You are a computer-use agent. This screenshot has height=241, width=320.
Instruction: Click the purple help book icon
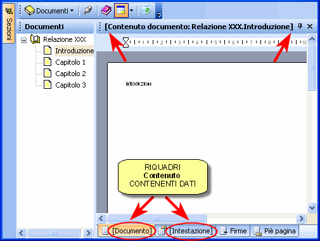(x=106, y=10)
